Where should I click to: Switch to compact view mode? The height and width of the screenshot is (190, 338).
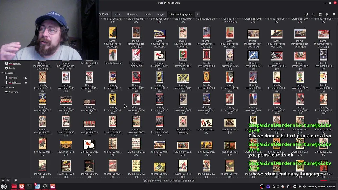[334, 14]
